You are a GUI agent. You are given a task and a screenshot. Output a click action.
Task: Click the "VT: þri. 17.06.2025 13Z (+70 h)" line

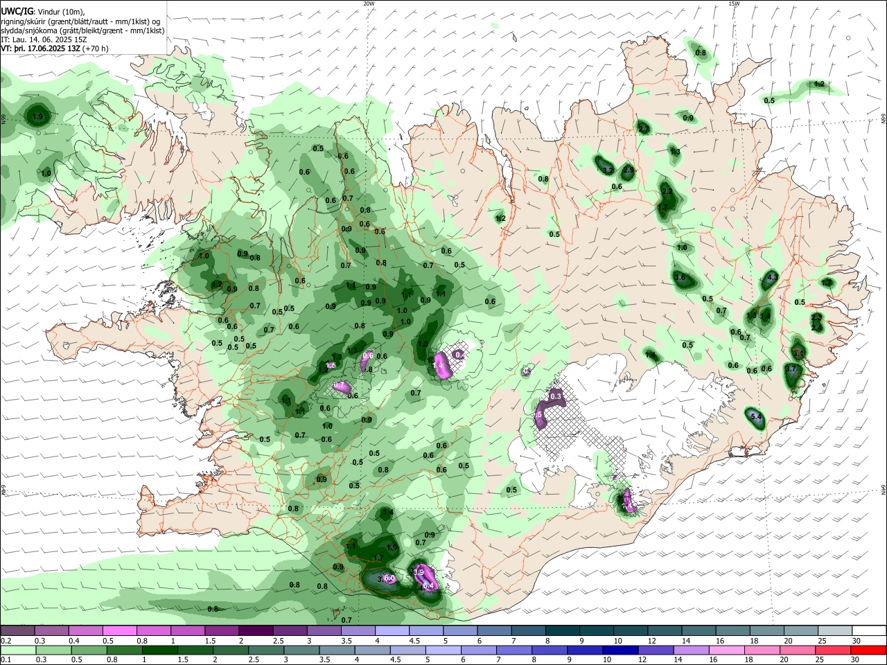point(55,48)
